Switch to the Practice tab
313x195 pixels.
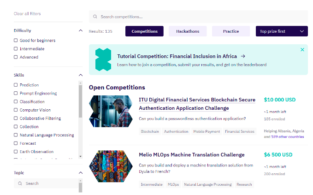click(x=231, y=31)
